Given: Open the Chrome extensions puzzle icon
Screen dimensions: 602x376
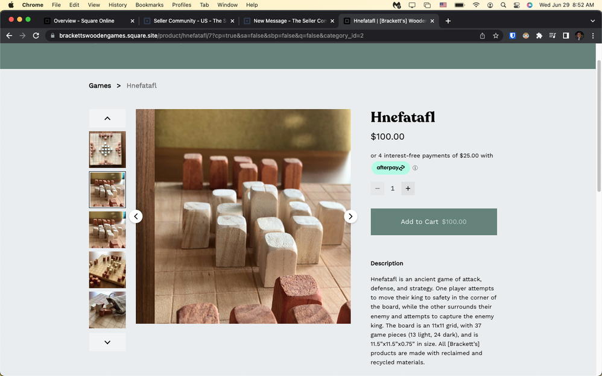Looking at the screenshot, I should tap(539, 36).
